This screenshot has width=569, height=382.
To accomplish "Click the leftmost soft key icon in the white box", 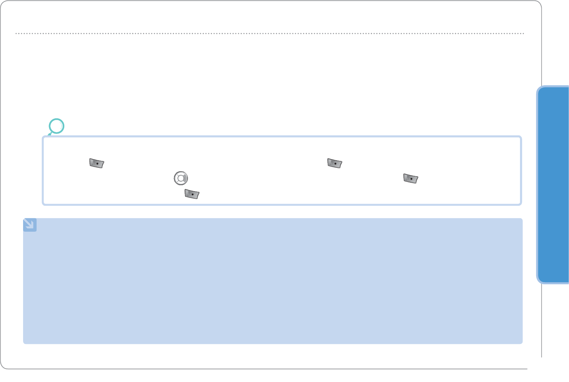I will pos(97,163).
